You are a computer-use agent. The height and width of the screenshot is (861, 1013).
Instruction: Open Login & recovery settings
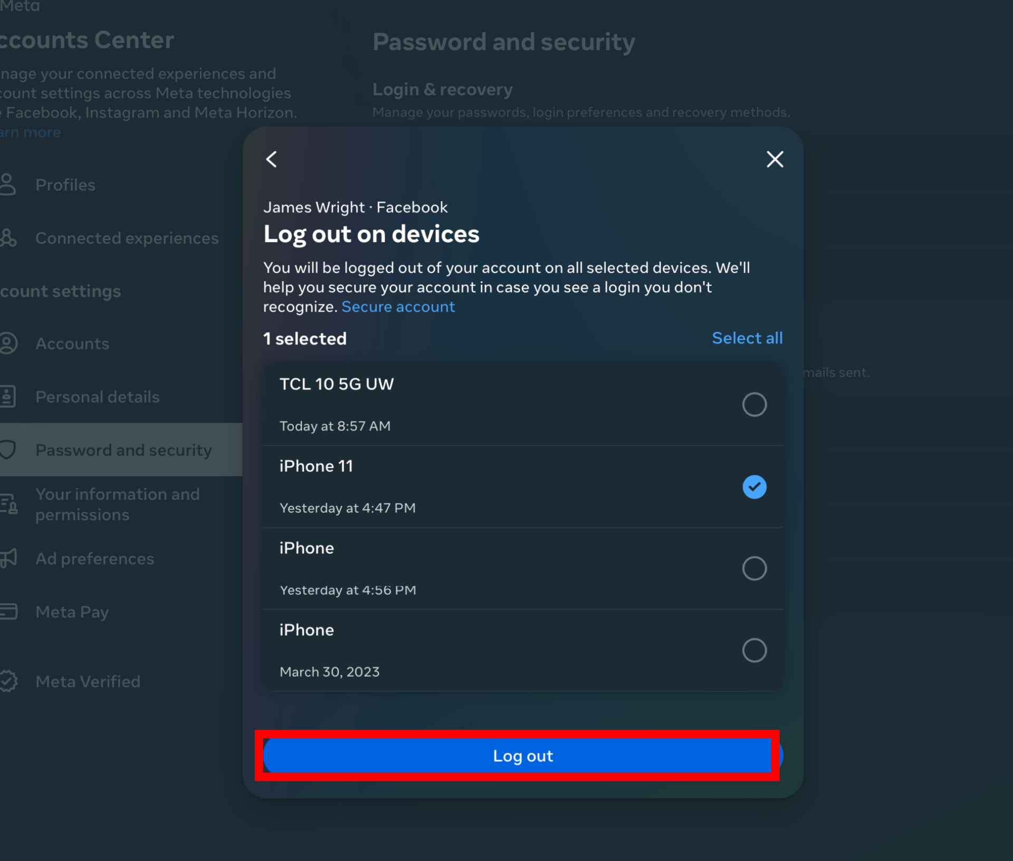point(443,89)
